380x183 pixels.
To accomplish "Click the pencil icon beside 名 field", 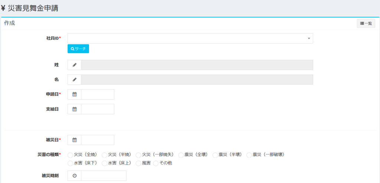I will tap(74, 79).
